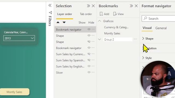Open more options for the Slicer layer
The image size is (175, 98).
point(93,72)
